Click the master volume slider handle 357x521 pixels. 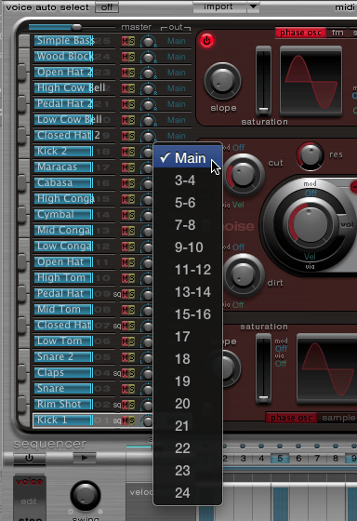click(x=77, y=27)
